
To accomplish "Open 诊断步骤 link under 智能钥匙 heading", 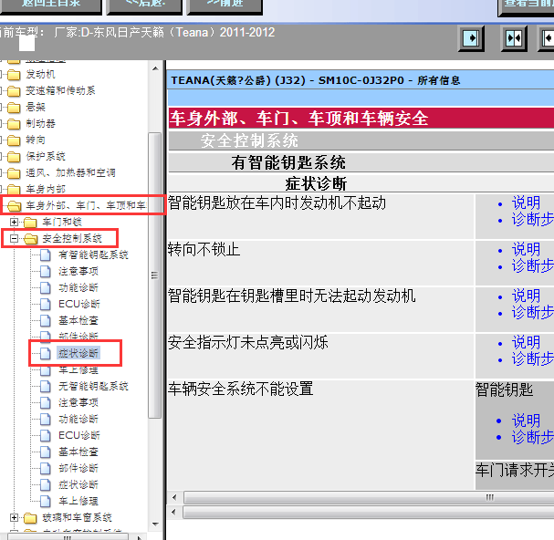I will click(533, 437).
